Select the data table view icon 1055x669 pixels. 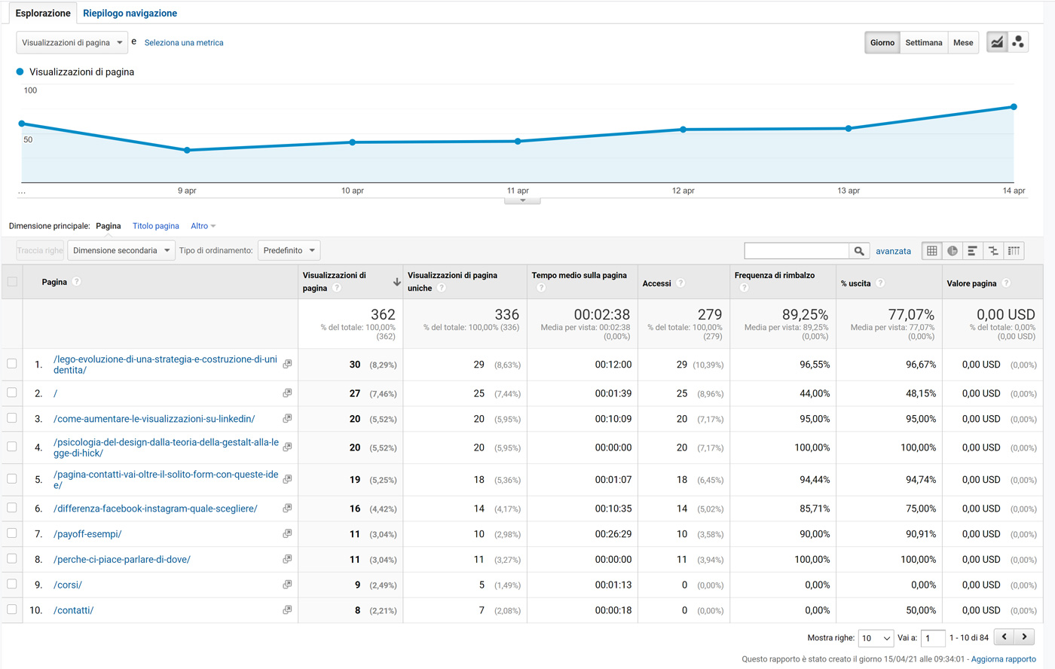coord(932,251)
